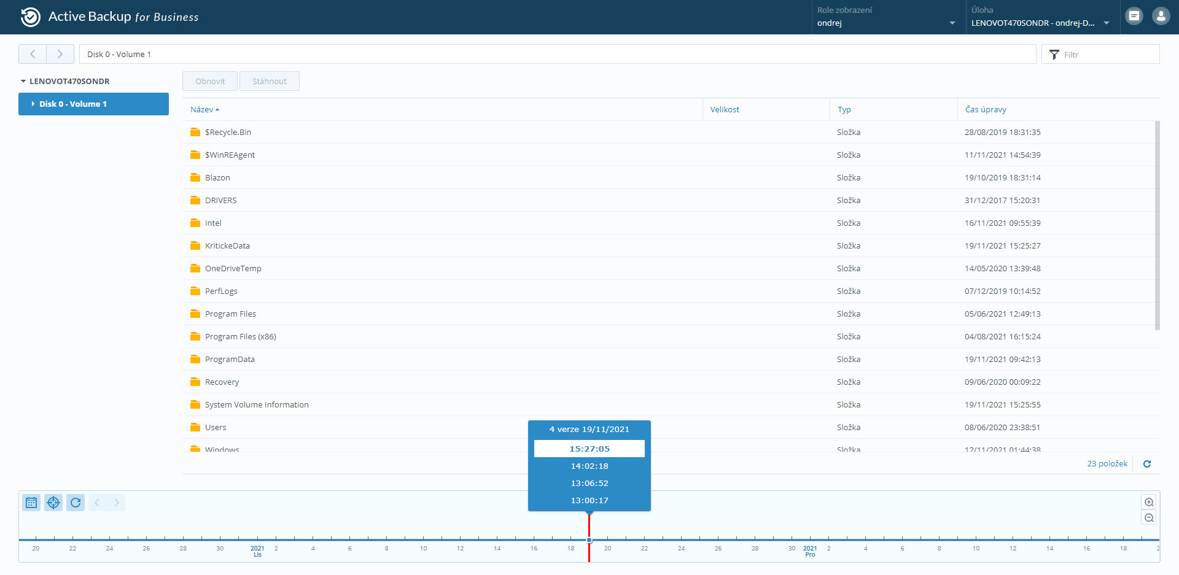Sort files by Název column header

pos(201,109)
